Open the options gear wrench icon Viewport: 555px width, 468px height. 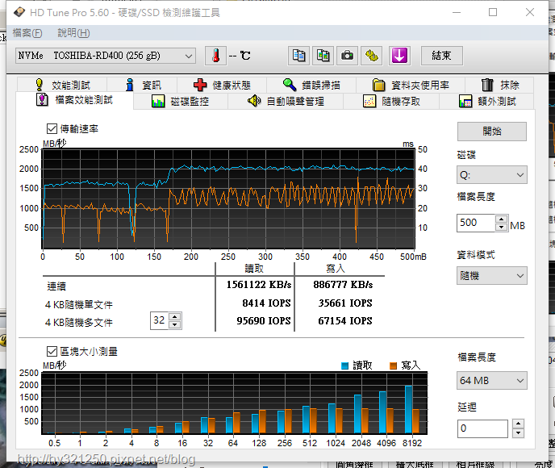click(x=371, y=56)
